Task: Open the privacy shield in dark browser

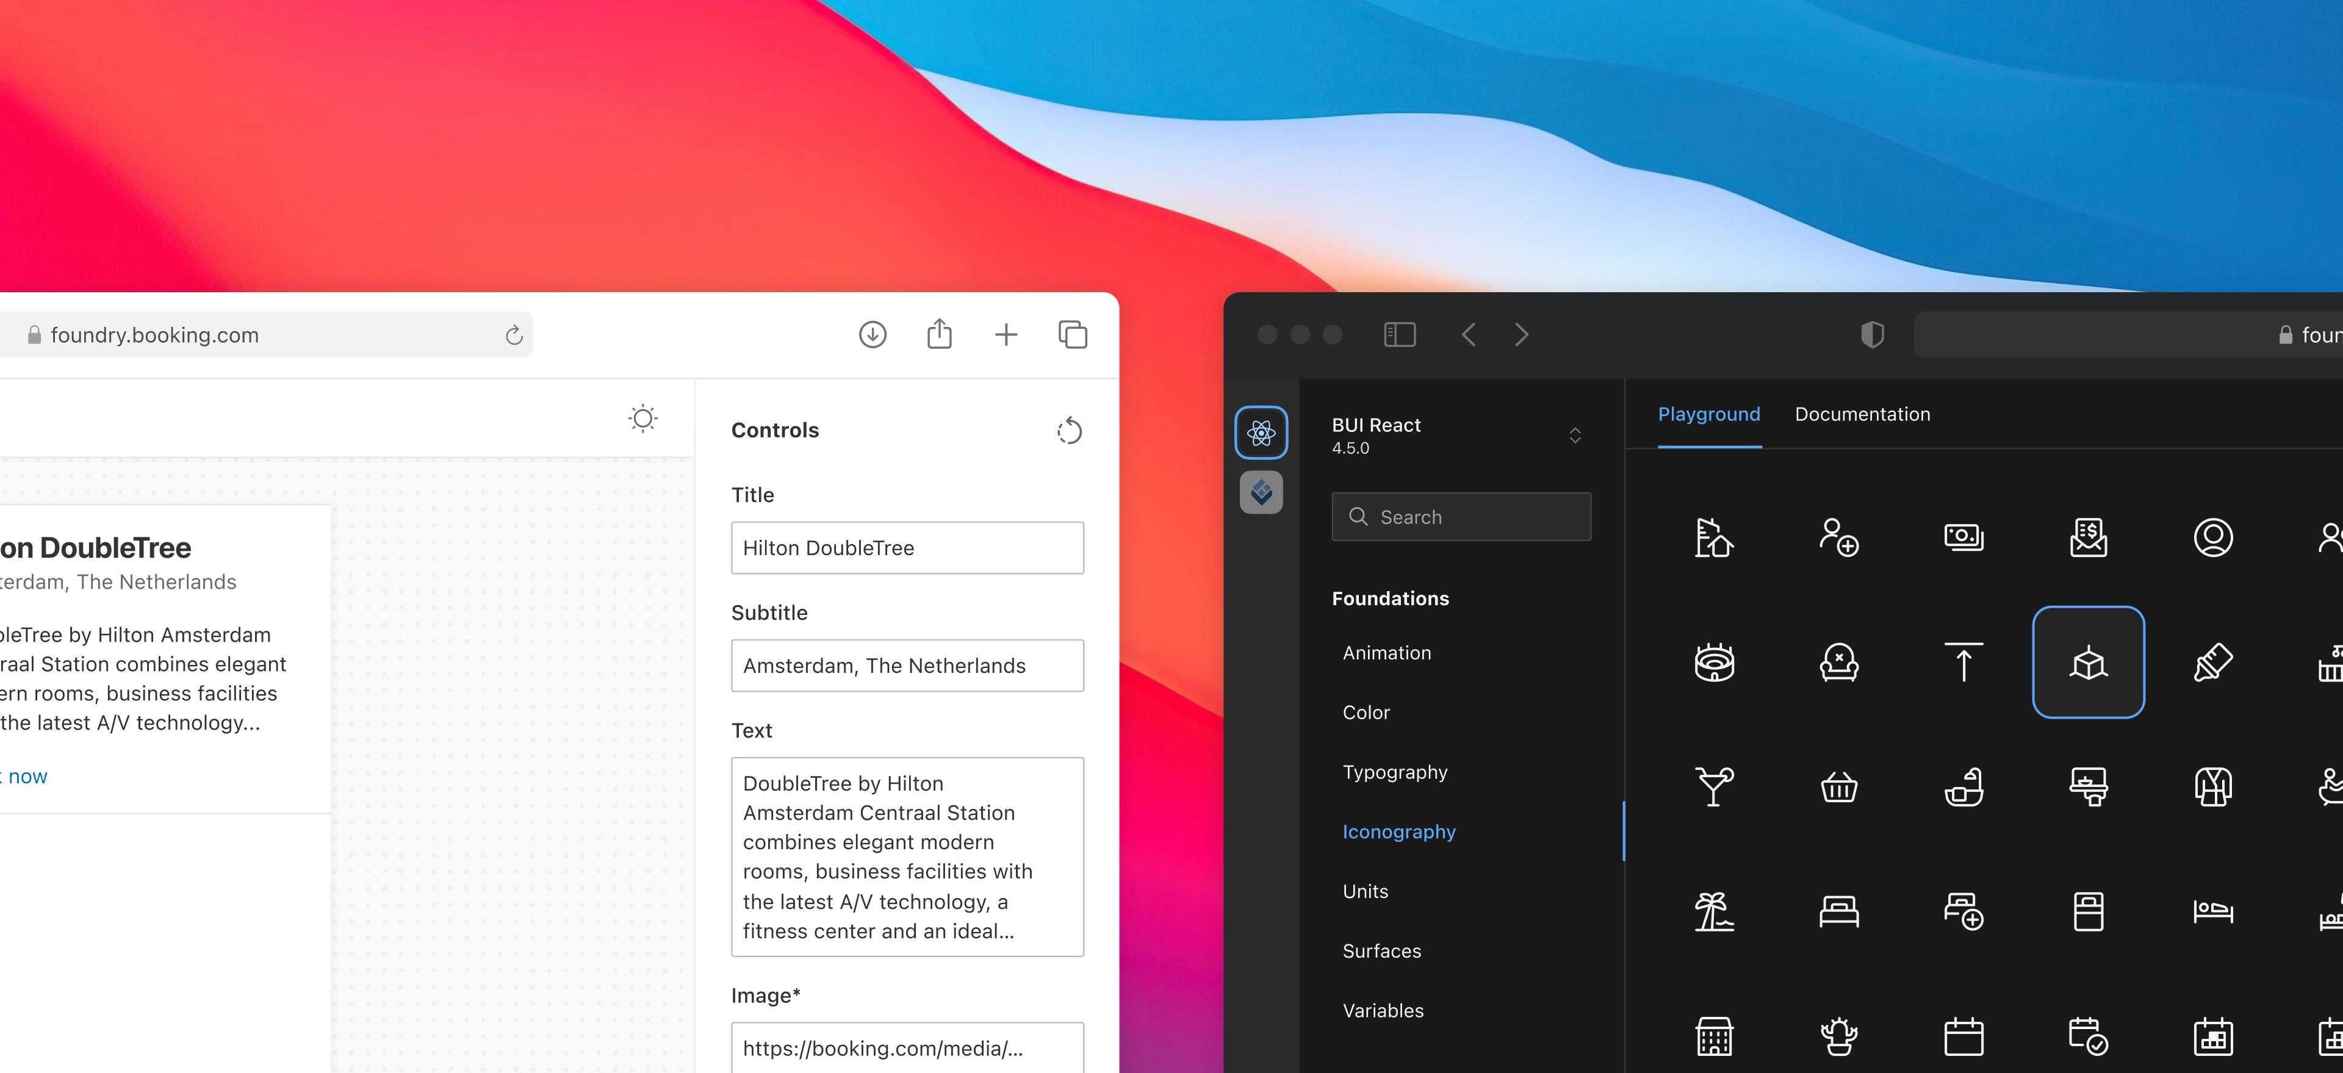Action: 1872,335
